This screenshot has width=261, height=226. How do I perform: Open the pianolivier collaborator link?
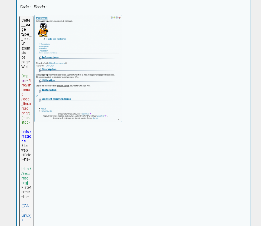click(x=85, y=114)
